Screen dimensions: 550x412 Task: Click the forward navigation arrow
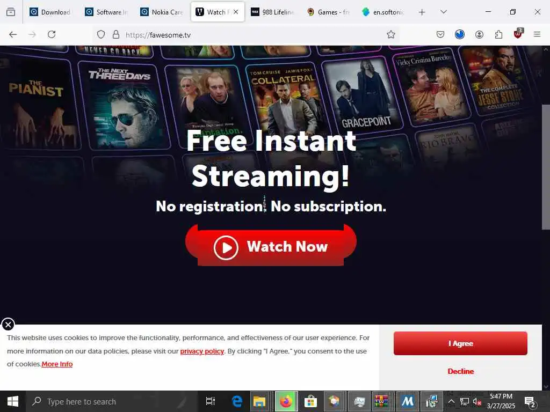(32, 34)
